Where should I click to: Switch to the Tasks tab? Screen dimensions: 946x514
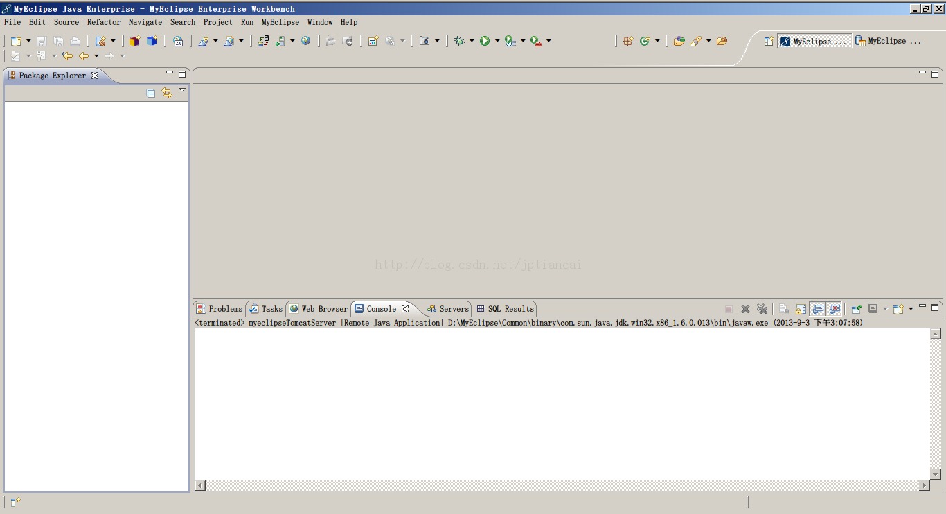click(266, 309)
